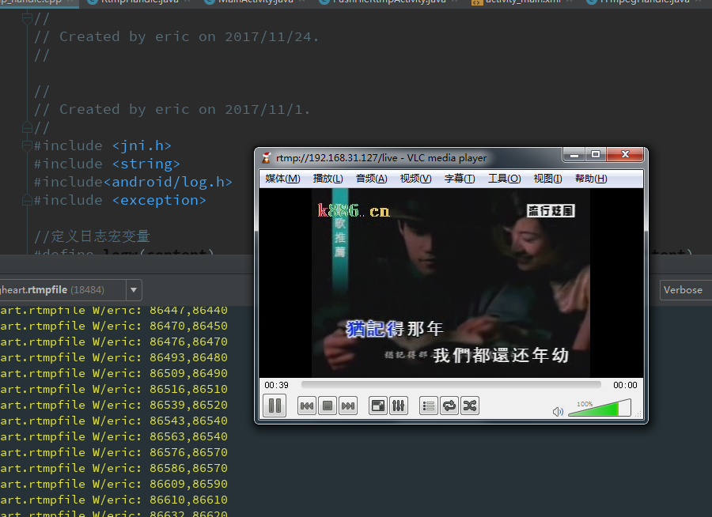The width and height of the screenshot is (712, 517).
Task: Open the 帮助(H) menu in VLC
Action: [591, 179]
